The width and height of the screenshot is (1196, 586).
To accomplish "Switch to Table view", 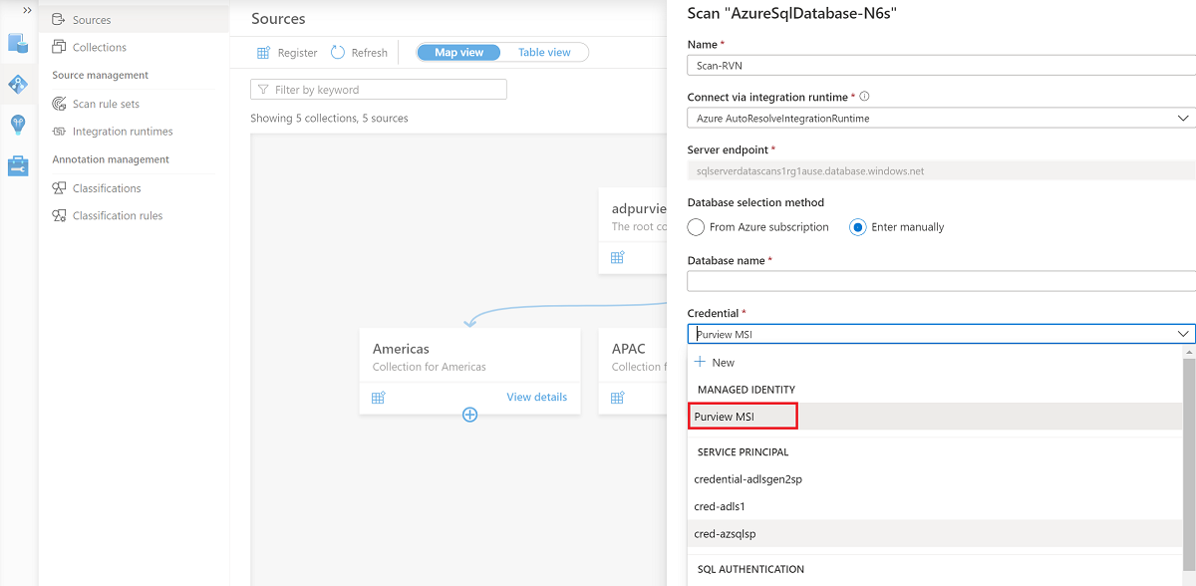I will point(544,51).
